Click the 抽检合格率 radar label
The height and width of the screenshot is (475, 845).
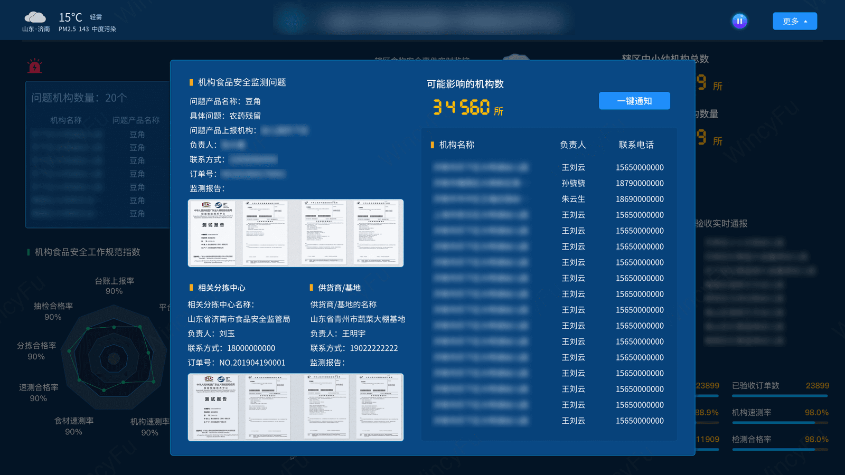(53, 306)
